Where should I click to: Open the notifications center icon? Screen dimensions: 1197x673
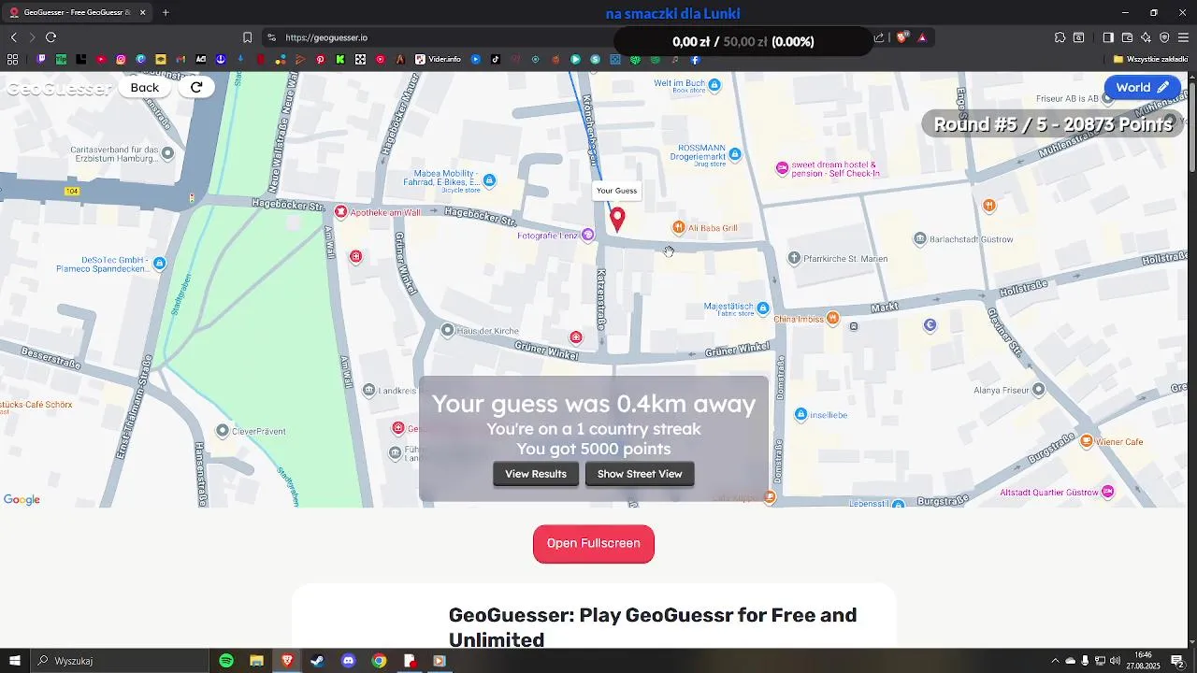coord(1178,661)
